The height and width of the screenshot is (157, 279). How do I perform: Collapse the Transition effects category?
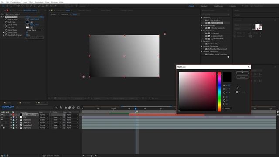coord(202,41)
